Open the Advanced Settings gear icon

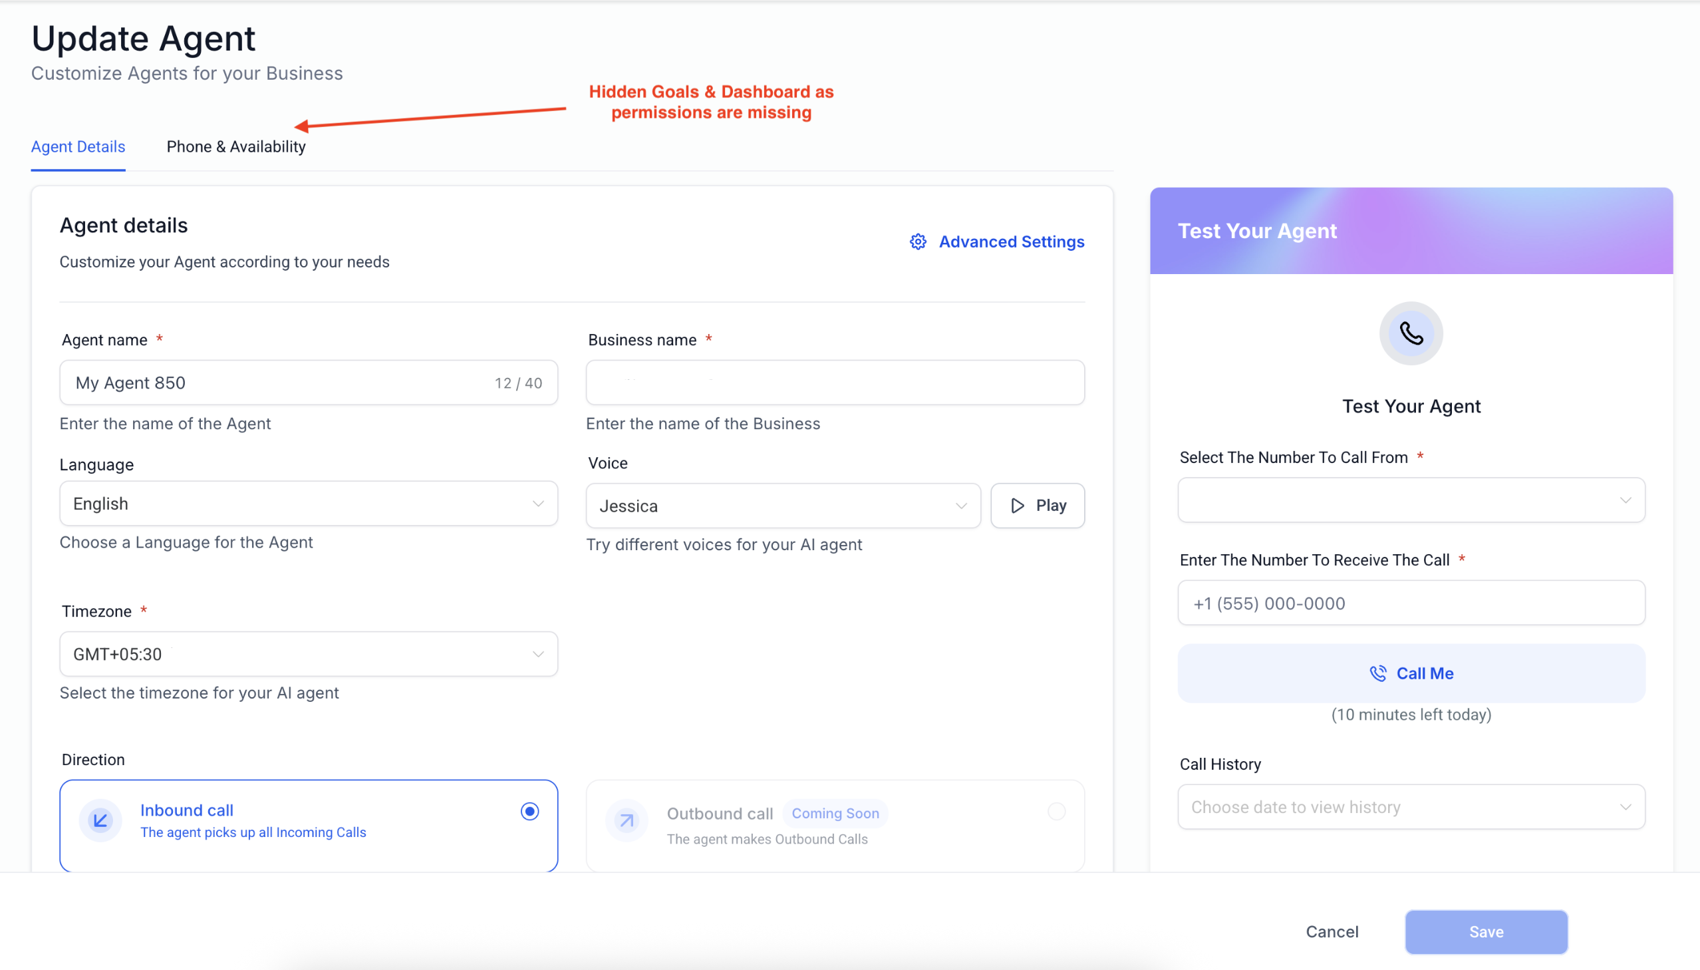click(x=918, y=242)
